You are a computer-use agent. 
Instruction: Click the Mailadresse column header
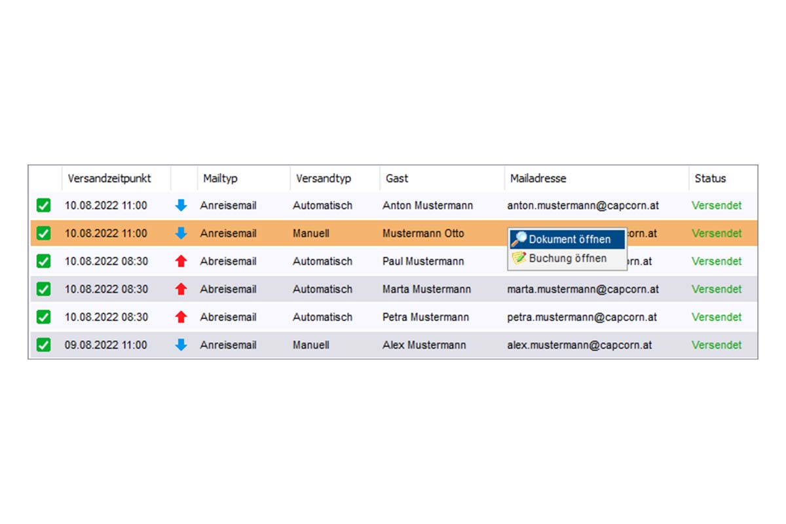538,178
